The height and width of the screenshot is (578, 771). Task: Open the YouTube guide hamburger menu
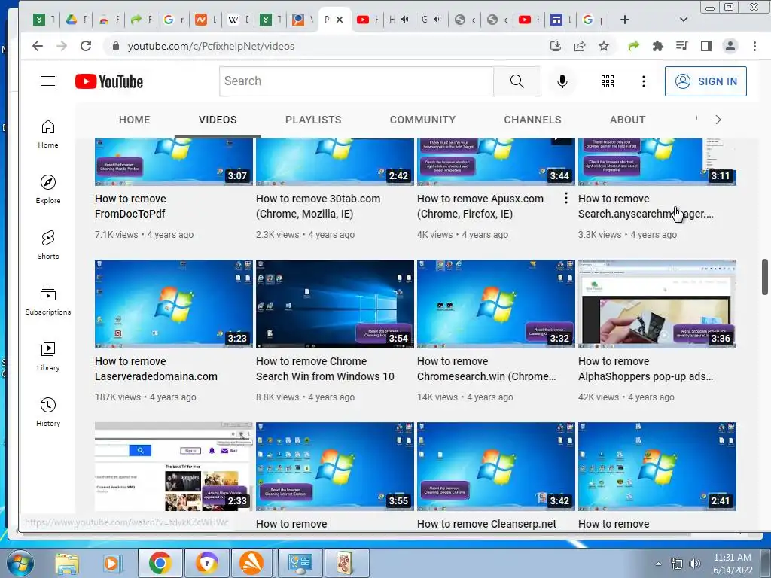pyautogui.click(x=47, y=81)
